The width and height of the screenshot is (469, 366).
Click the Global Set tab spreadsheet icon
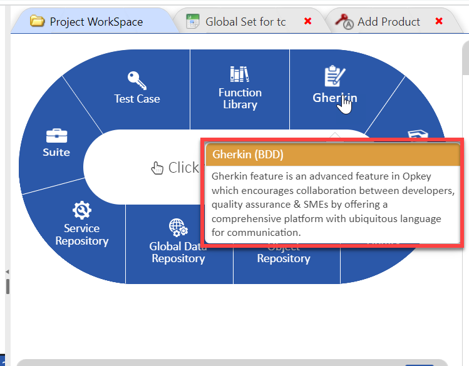pos(193,21)
